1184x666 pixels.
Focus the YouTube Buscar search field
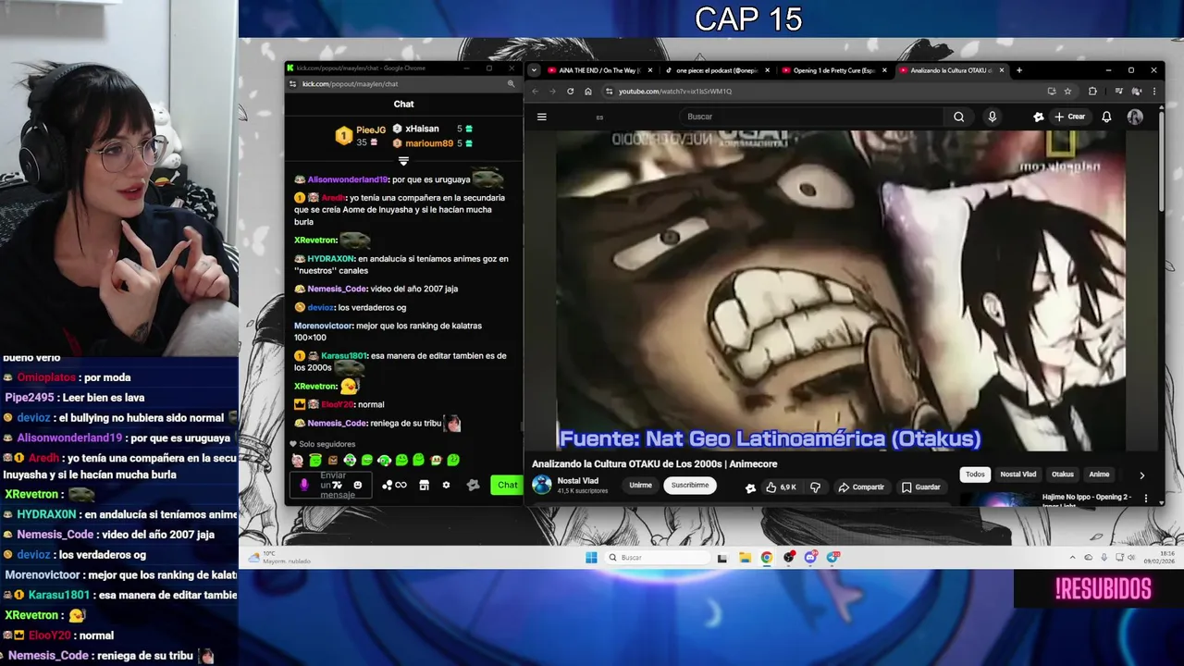coord(812,117)
